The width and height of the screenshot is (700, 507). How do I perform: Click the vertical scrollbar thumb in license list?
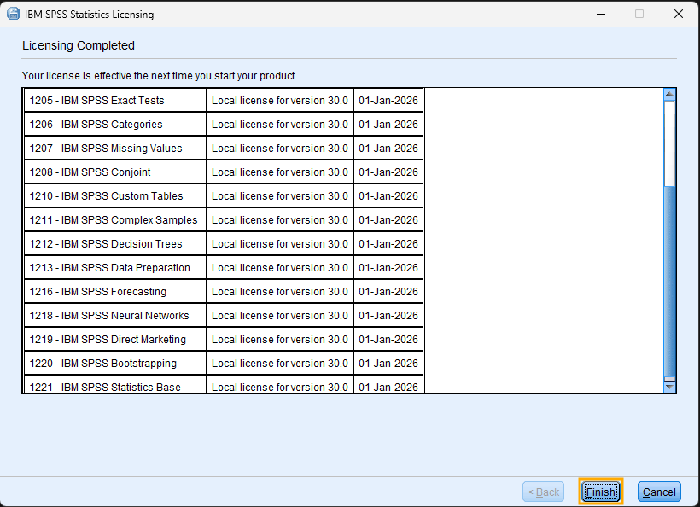(x=669, y=282)
